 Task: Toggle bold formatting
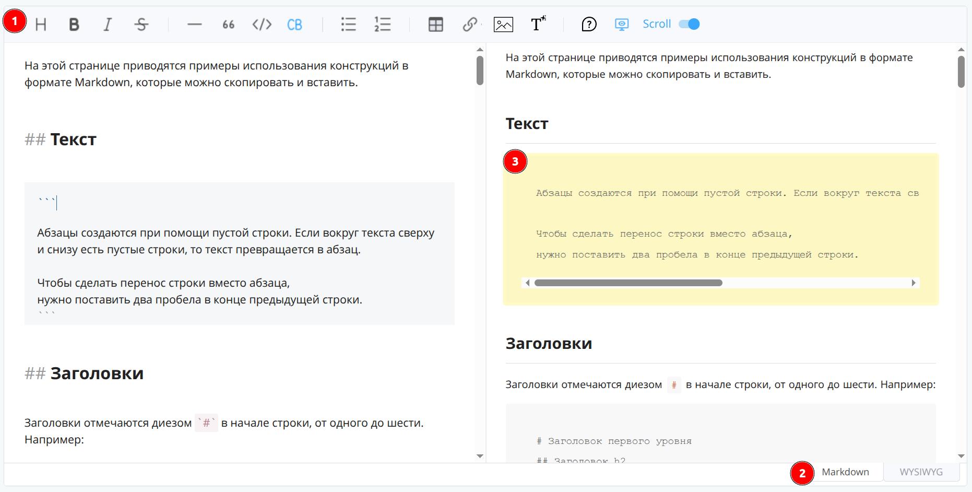[x=74, y=25]
